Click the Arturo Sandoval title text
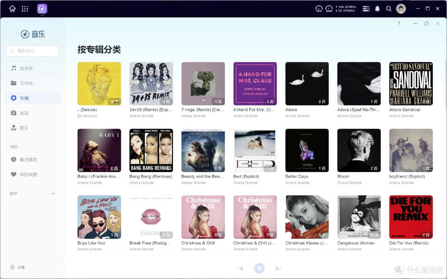The image size is (447, 279). tap(404, 110)
